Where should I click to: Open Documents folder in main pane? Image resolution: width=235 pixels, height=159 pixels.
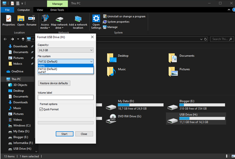181,58
